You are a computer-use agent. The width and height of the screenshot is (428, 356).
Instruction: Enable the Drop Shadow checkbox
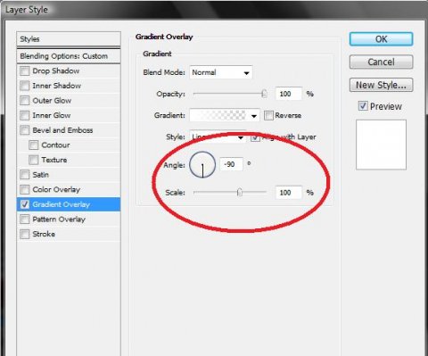(25, 71)
